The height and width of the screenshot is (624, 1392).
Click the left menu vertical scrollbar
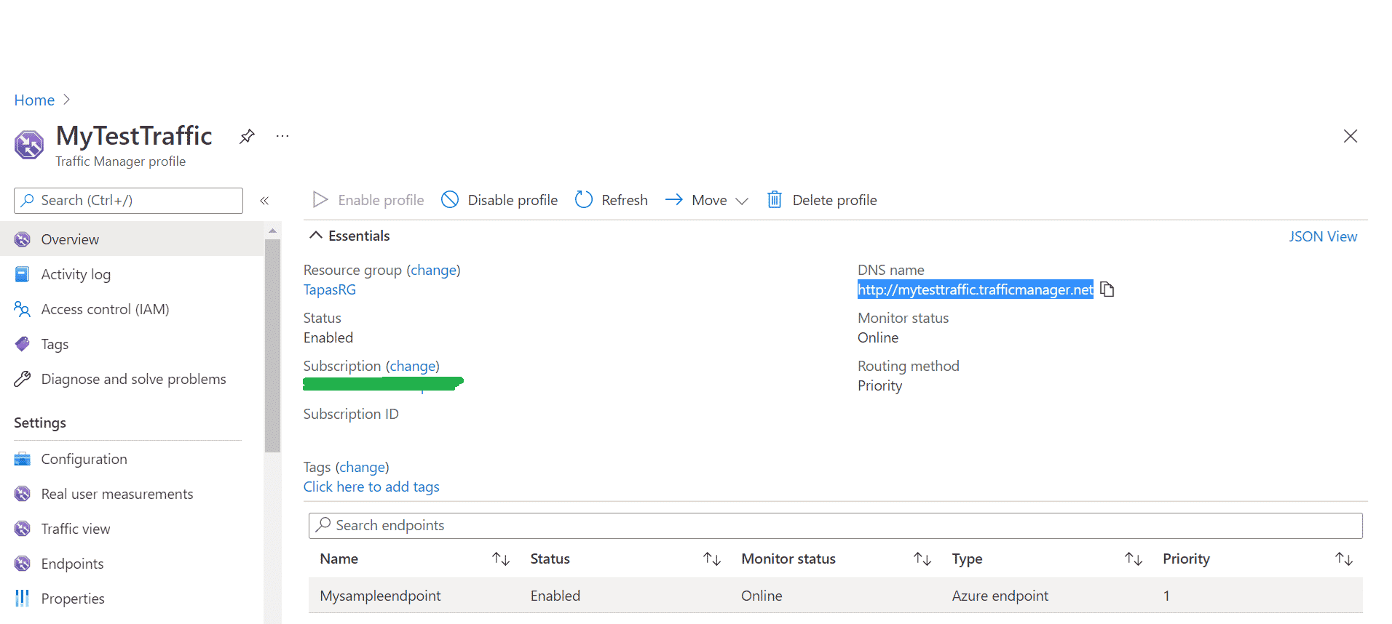(x=273, y=345)
